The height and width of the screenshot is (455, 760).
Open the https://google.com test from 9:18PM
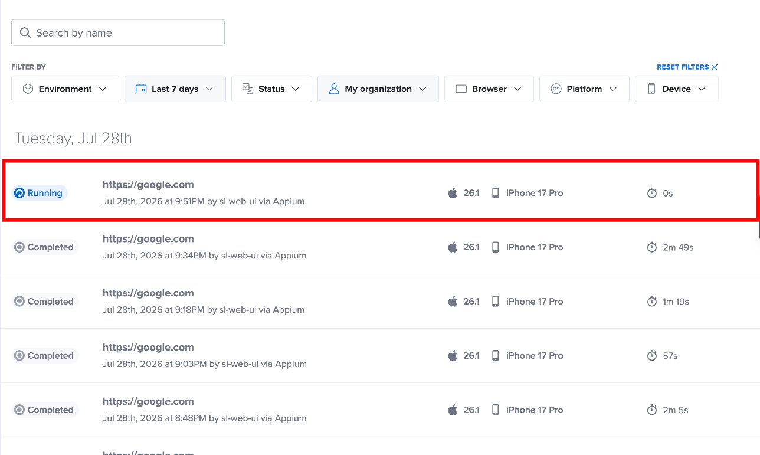[148, 293]
